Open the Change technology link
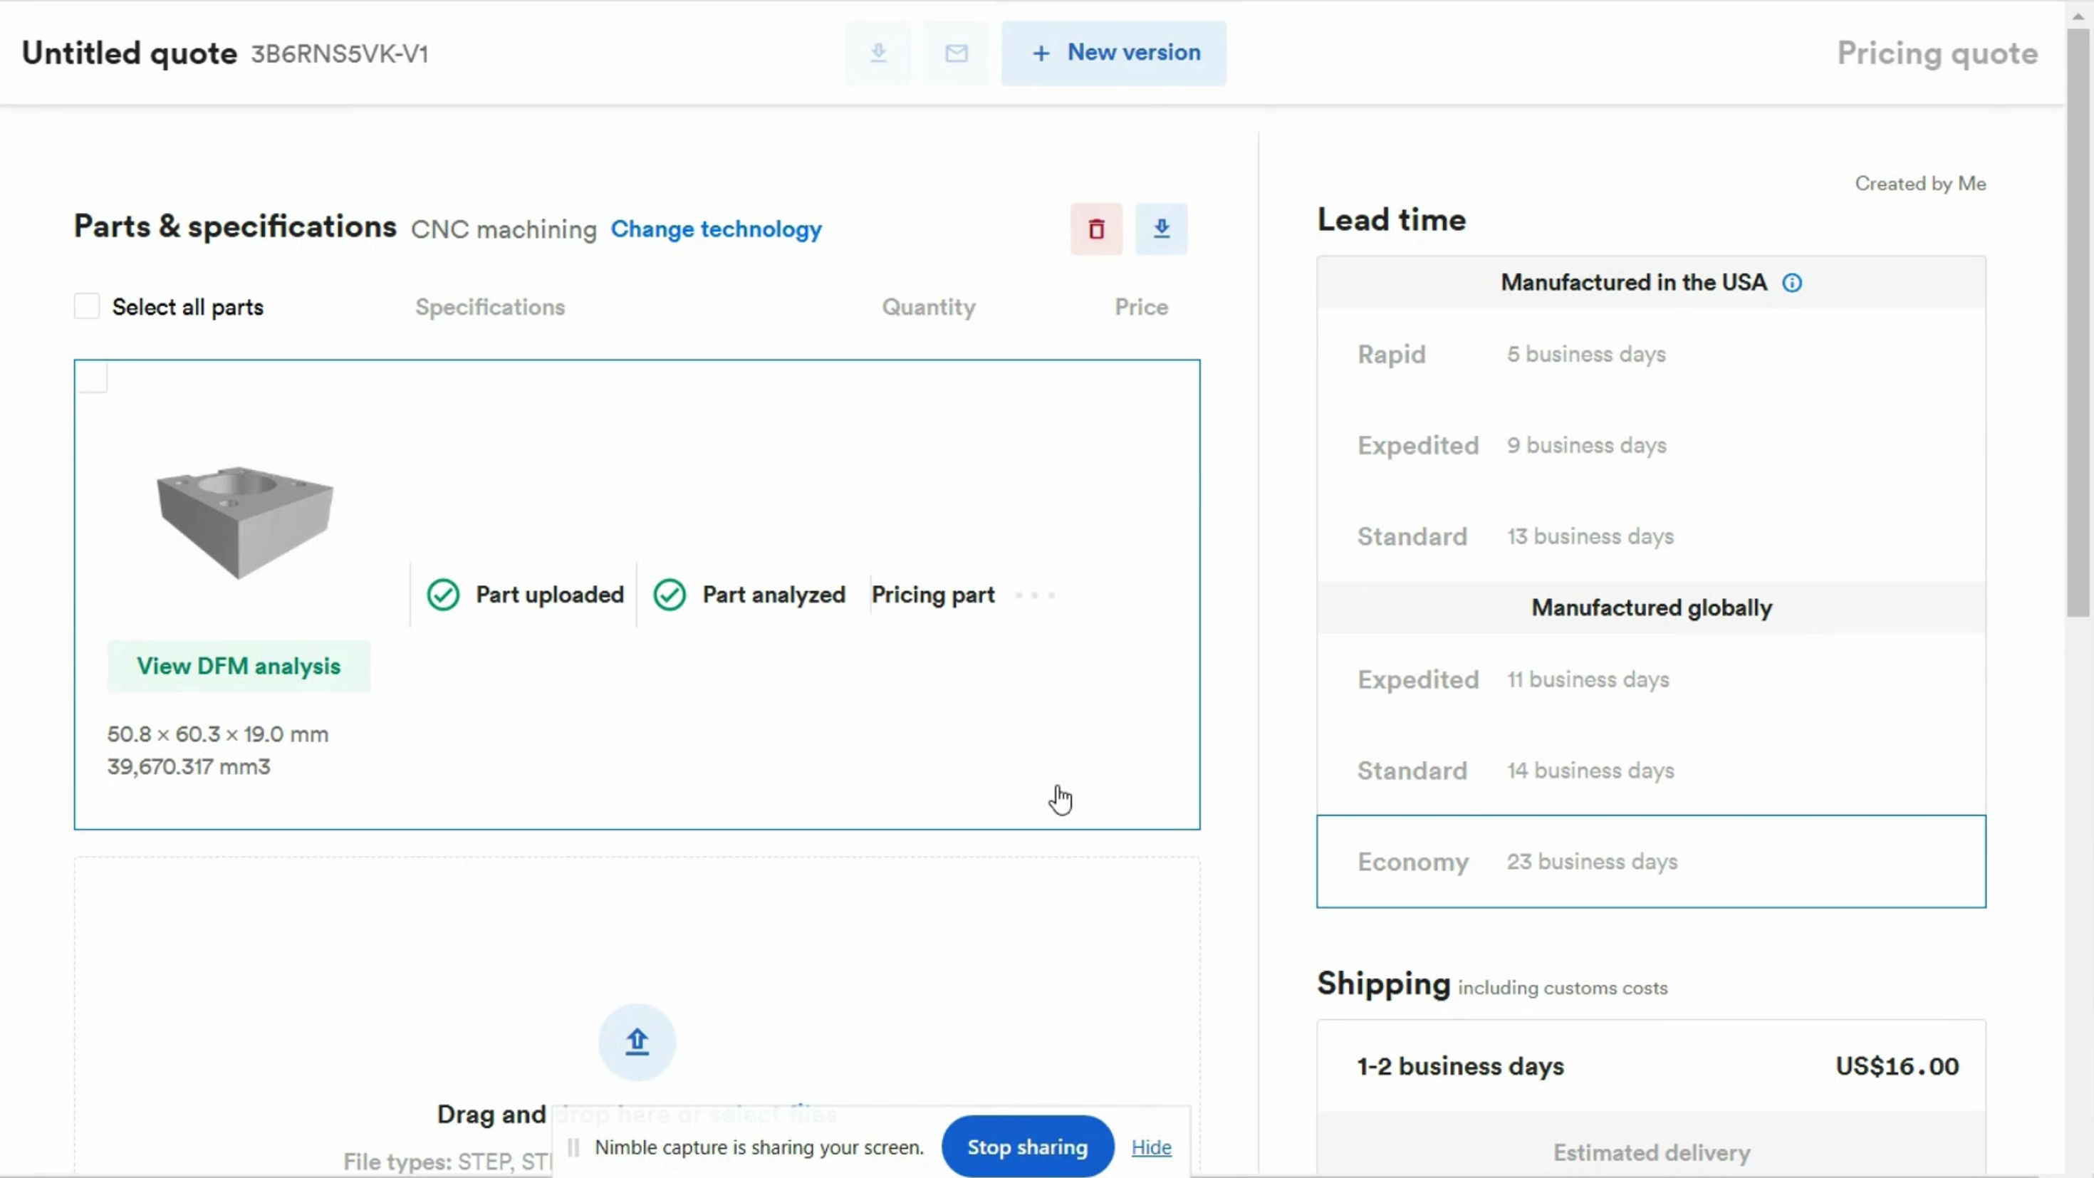 (716, 229)
